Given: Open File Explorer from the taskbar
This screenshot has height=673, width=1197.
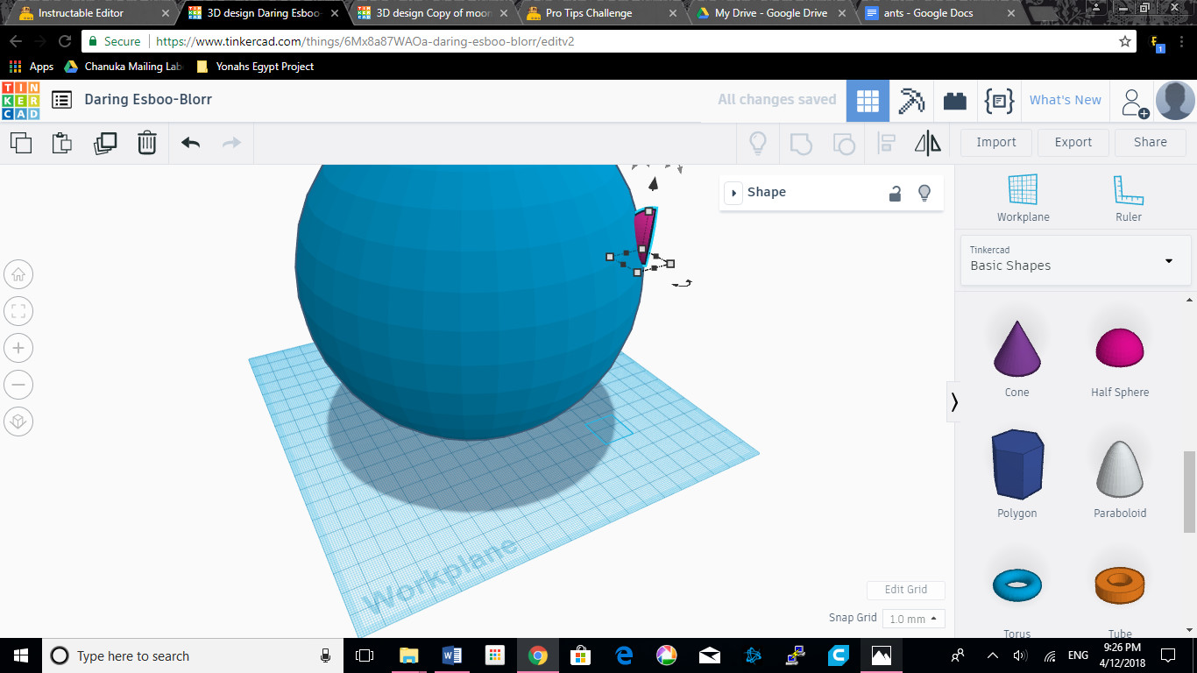Looking at the screenshot, I should click(409, 655).
